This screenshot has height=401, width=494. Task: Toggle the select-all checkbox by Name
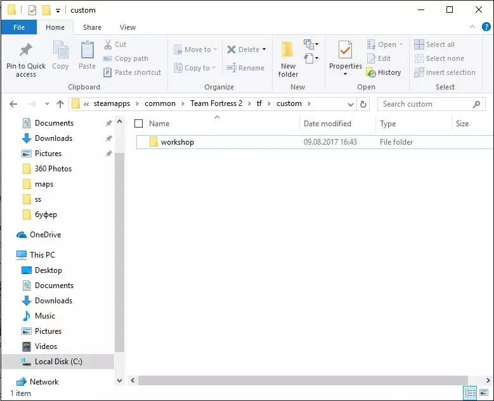[x=139, y=123]
